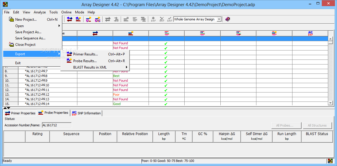The width and height of the screenshot is (337, 166).
Task: Open the Online menu
Action: (x=67, y=12)
